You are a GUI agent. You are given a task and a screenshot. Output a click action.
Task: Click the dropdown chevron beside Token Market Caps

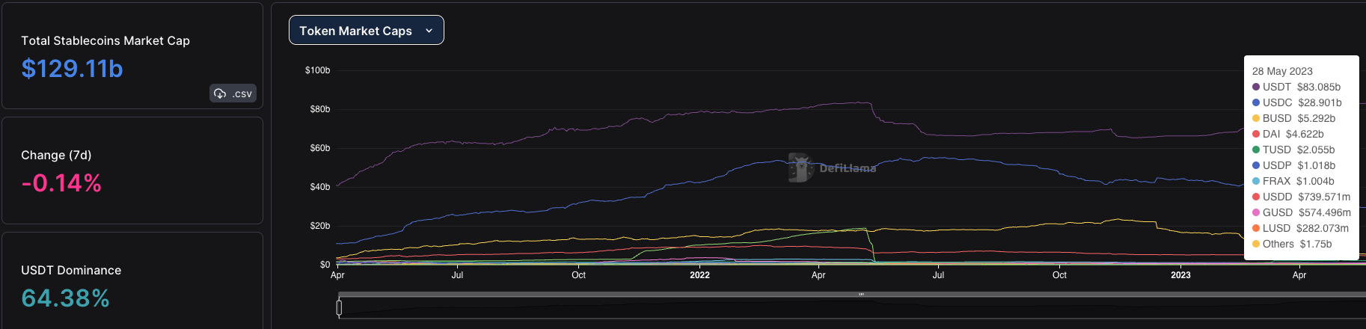pyautogui.click(x=429, y=31)
